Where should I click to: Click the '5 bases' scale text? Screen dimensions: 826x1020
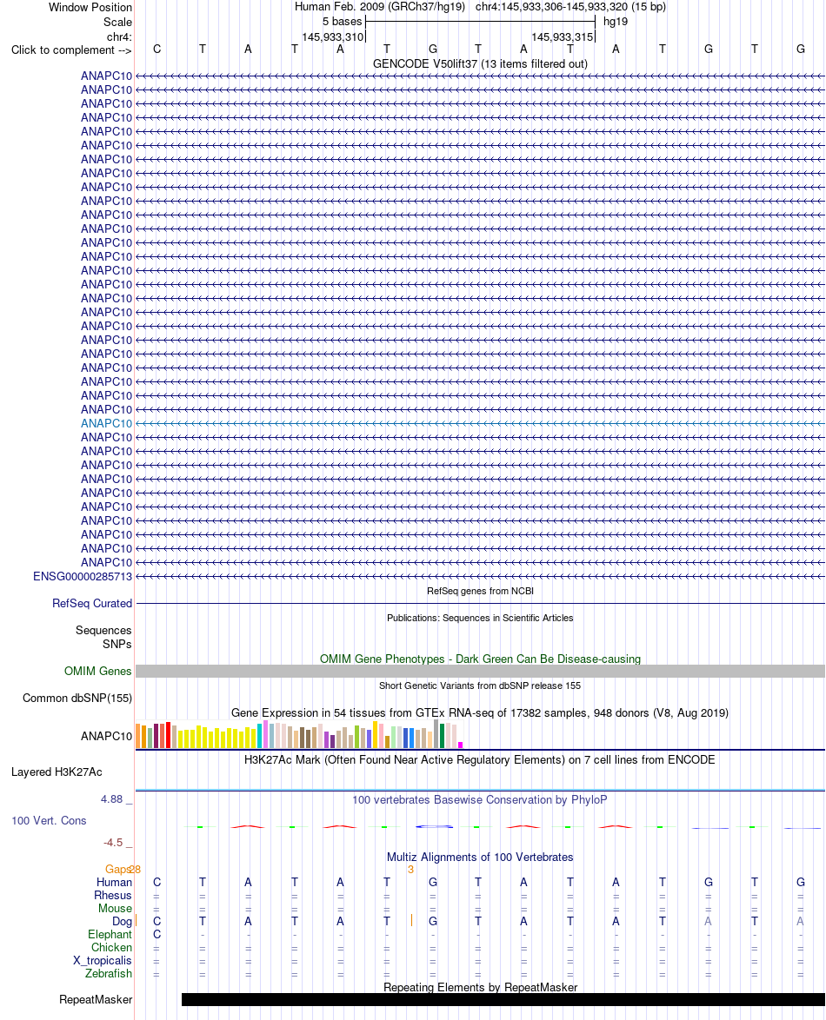tap(342, 22)
